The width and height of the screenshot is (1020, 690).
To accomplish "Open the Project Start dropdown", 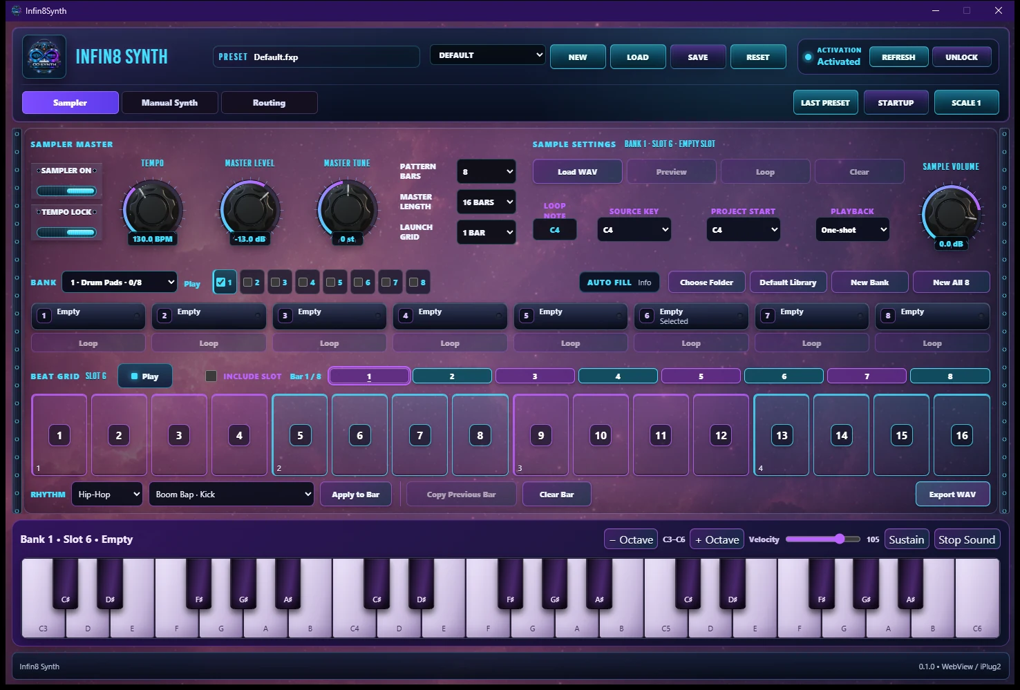I will coord(744,229).
